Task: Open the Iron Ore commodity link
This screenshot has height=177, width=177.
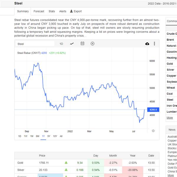Action: 172,106
